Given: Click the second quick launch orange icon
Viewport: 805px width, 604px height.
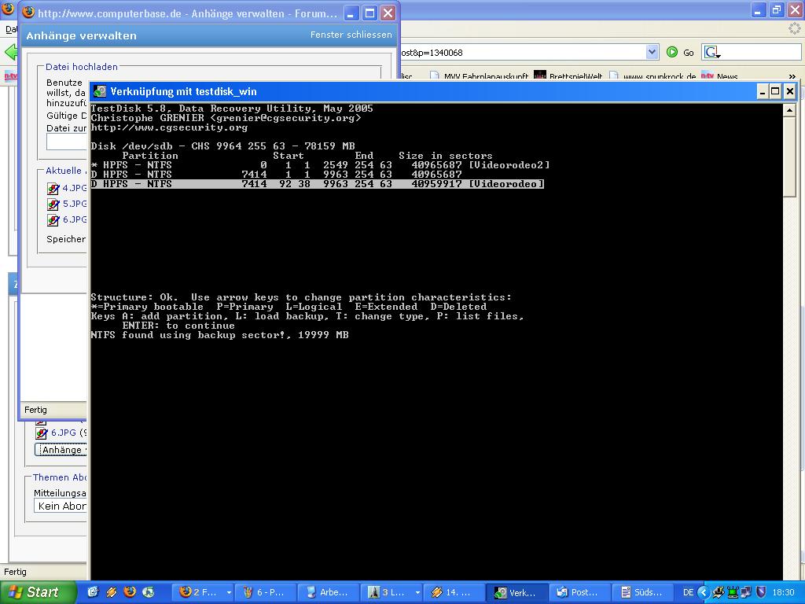Looking at the screenshot, I should click(x=111, y=591).
